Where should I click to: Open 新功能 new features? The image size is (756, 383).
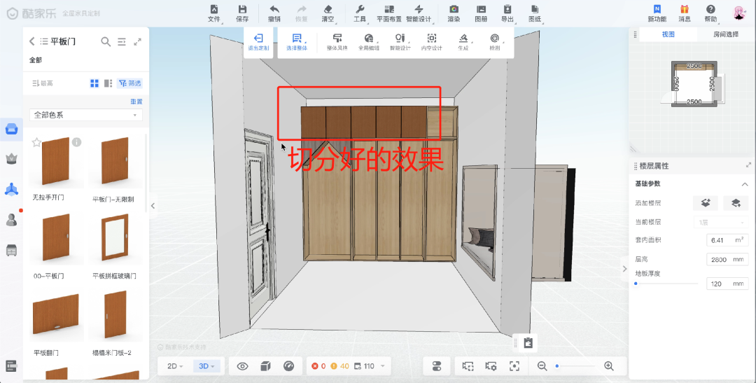point(657,13)
